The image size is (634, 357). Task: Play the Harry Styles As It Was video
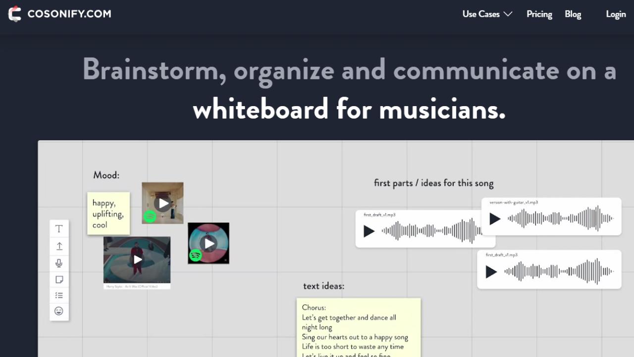138,259
